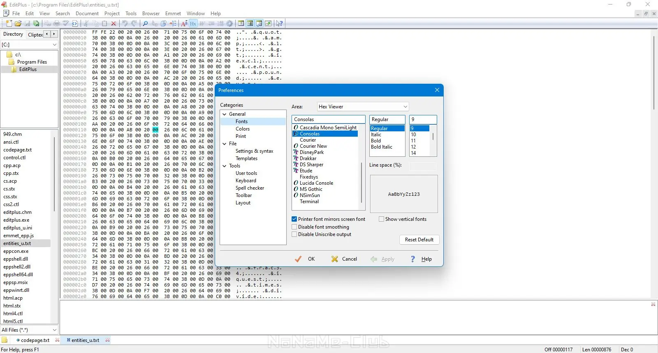The width and height of the screenshot is (658, 353).
Task: Click the Preferences gear toolbar icon
Action: pyautogui.click(x=229, y=23)
